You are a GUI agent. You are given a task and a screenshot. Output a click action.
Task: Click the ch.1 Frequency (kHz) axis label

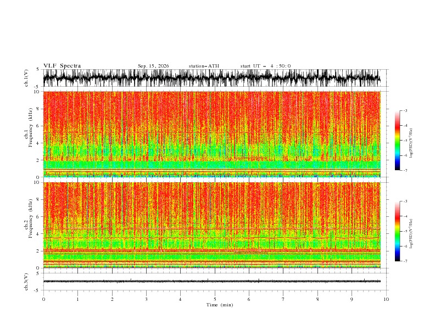click(x=29, y=134)
